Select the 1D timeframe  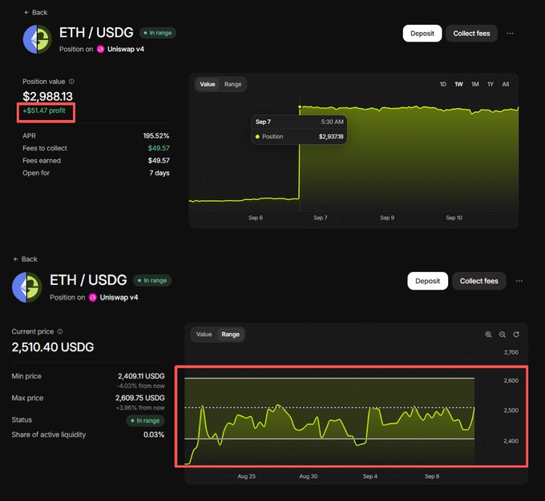point(442,84)
